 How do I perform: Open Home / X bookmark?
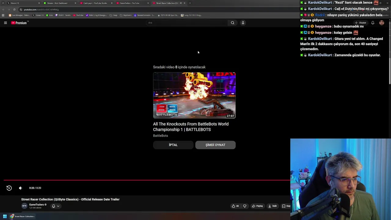(38, 15)
